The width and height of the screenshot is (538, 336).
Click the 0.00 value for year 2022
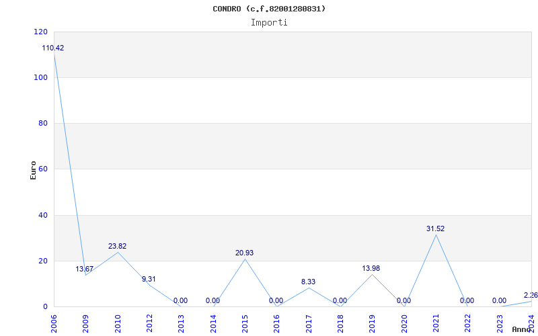tap(467, 300)
